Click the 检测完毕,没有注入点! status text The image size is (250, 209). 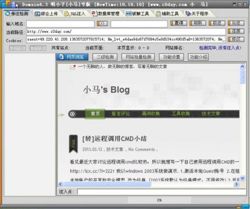(x=220, y=48)
